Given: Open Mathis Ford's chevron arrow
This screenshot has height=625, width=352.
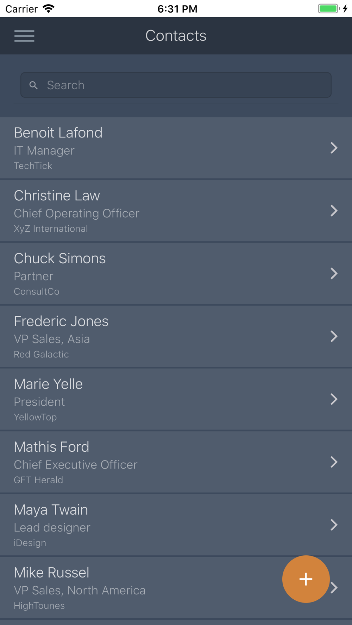Looking at the screenshot, I should 334,462.
